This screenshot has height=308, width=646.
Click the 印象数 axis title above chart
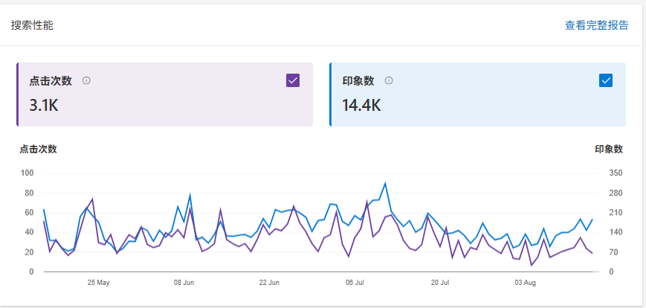609,149
